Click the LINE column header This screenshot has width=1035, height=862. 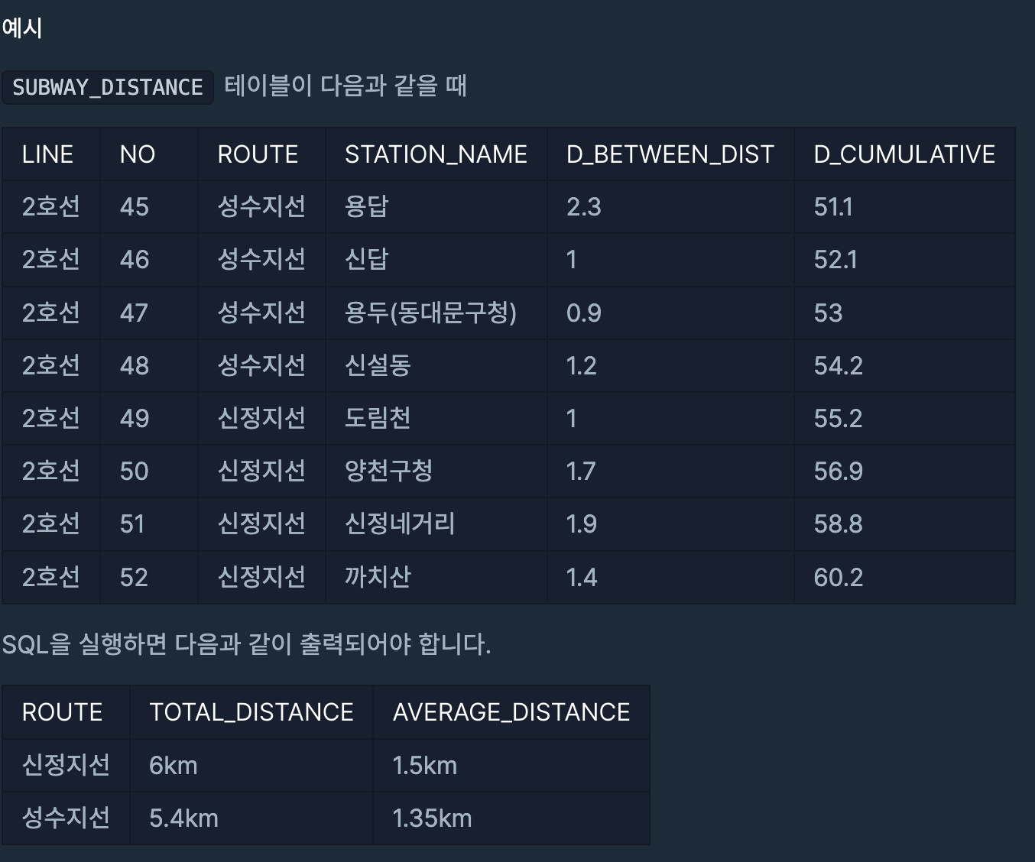pyautogui.click(x=50, y=154)
